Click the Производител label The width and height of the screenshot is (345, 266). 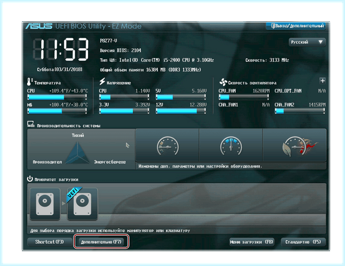pyautogui.click(x=47, y=162)
